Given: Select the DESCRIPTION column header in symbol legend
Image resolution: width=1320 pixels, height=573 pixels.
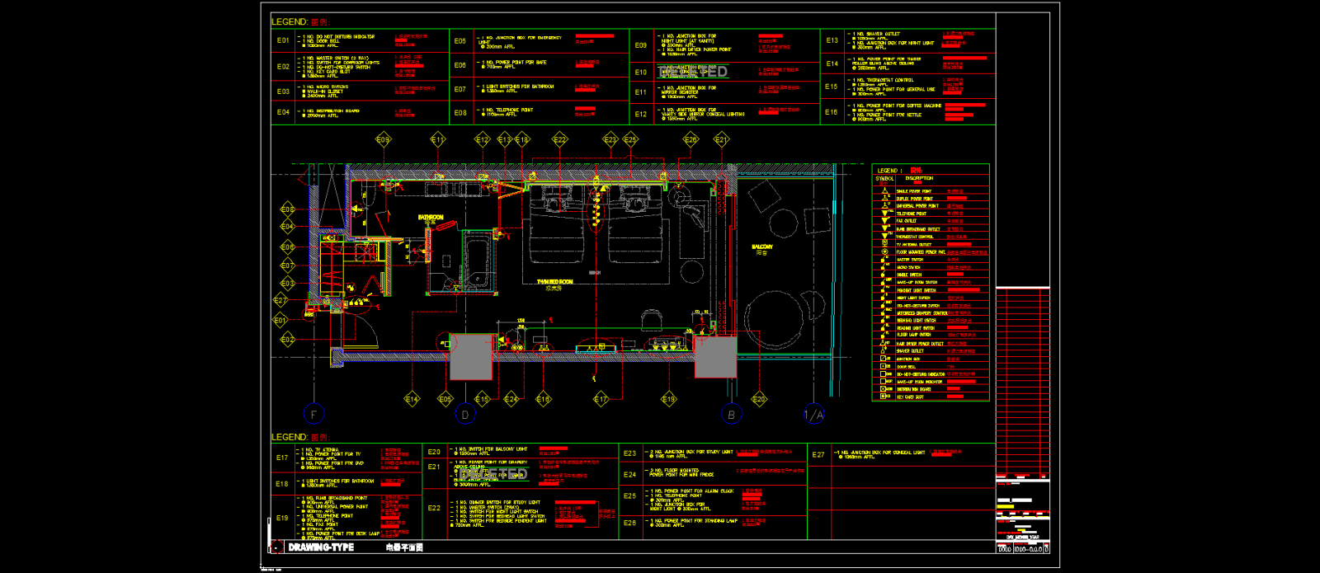Looking at the screenshot, I should pyautogui.click(x=919, y=178).
